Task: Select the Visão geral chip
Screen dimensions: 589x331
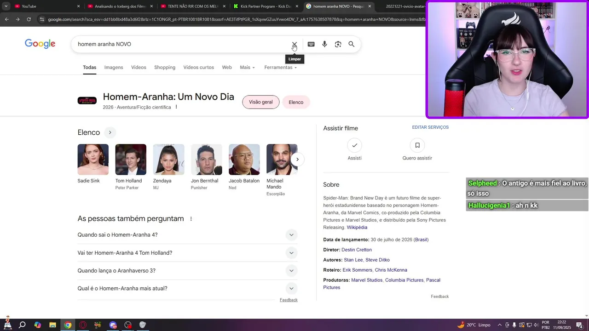Action: click(261, 102)
